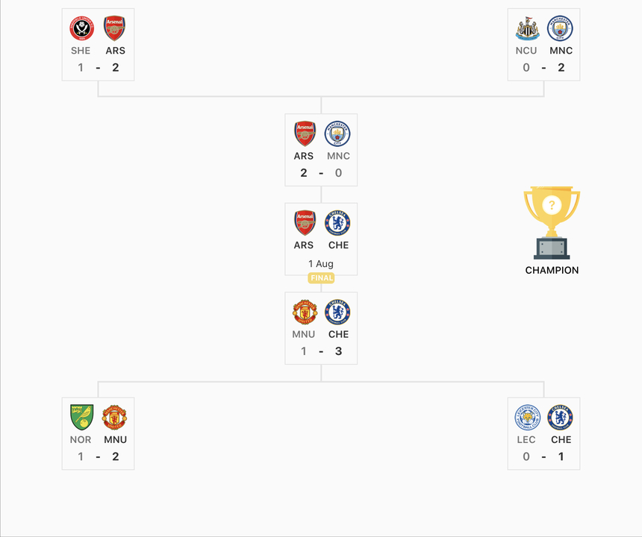Open the NOR vs MNU 1-2 score
This screenshot has height=537, width=642.
click(98, 456)
